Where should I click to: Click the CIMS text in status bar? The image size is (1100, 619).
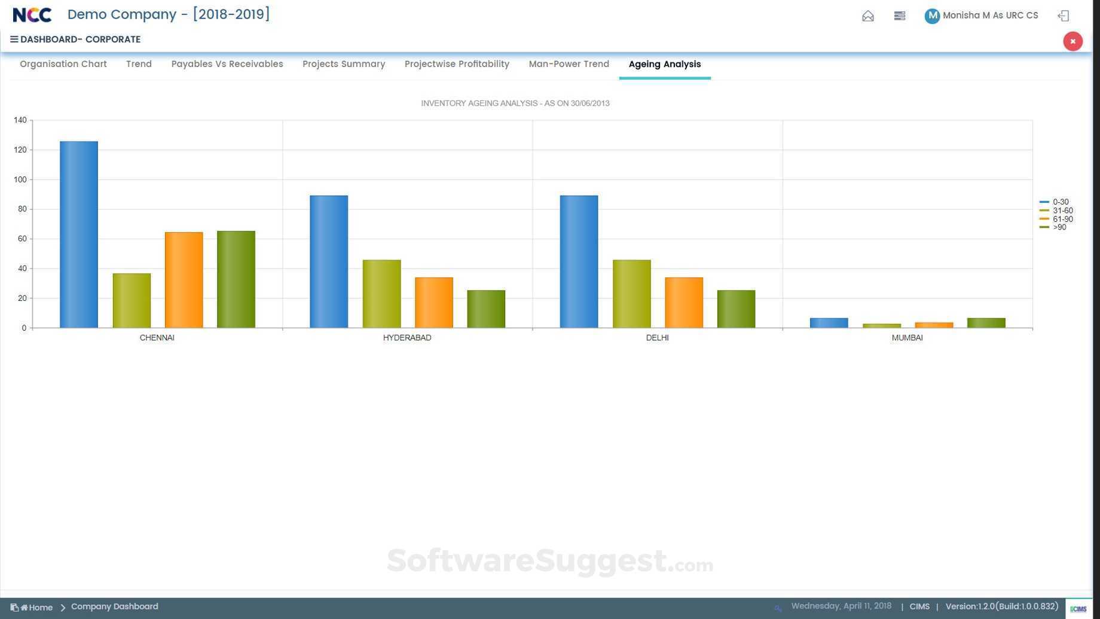click(919, 606)
